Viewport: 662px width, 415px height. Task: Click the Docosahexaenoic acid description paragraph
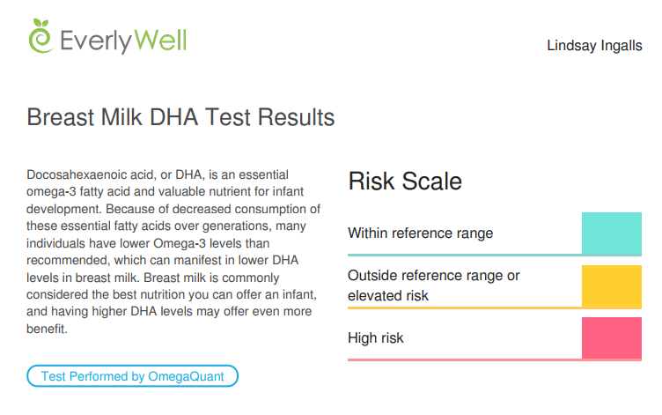(x=173, y=251)
